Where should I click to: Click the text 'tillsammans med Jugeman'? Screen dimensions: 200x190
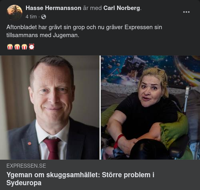pyautogui.click(x=42, y=35)
